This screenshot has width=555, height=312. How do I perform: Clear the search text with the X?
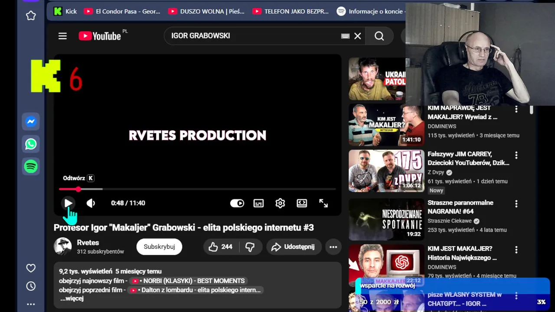tap(358, 36)
